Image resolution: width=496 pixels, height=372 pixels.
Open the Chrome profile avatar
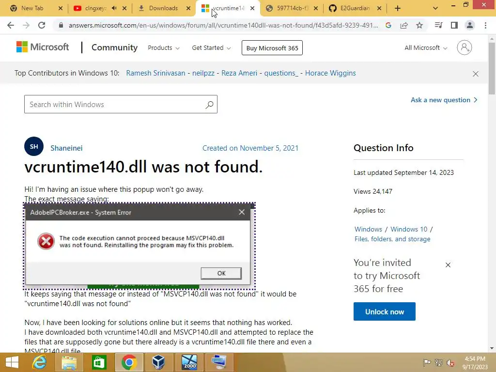coord(470,25)
